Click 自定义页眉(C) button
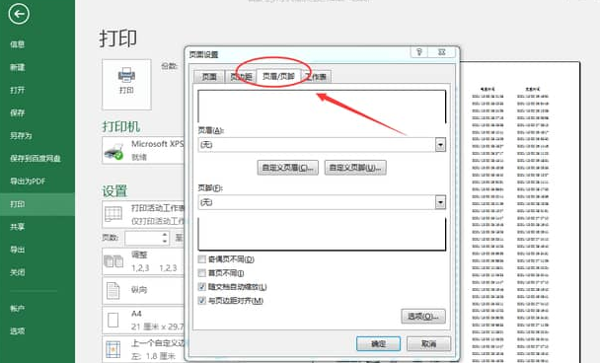Screen dimensions: 600x363 click(288, 168)
